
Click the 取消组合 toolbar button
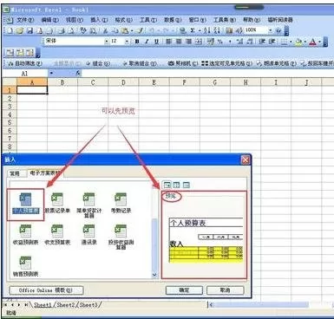point(140,63)
